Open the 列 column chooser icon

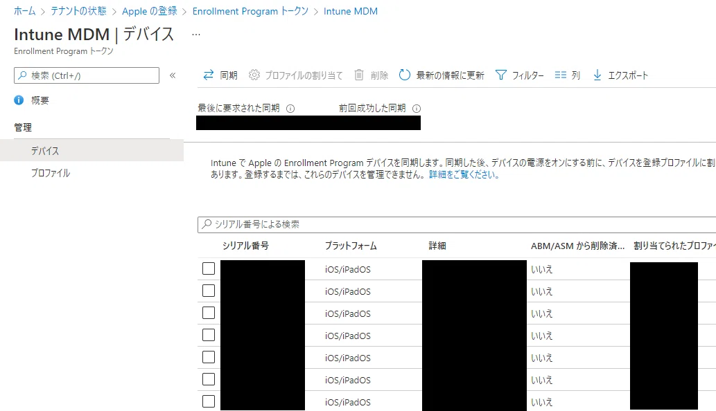560,75
